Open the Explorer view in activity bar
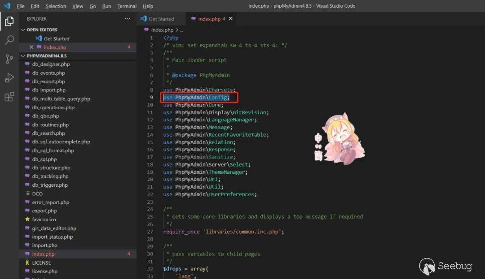485x279 pixels. point(9,21)
